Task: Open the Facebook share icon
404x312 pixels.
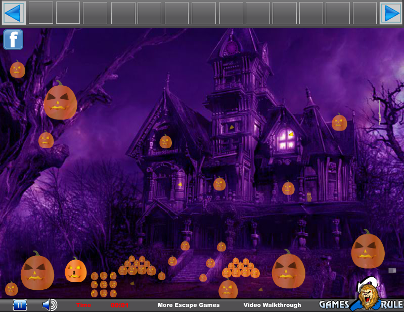Action: 13,39
